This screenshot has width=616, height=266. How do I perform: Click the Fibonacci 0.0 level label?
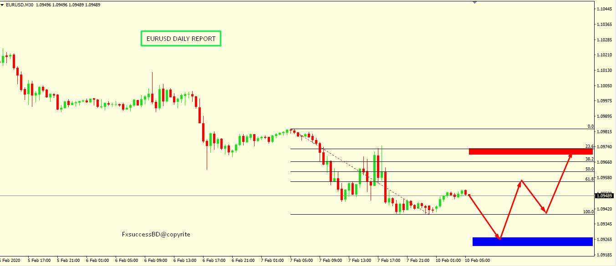590,126
